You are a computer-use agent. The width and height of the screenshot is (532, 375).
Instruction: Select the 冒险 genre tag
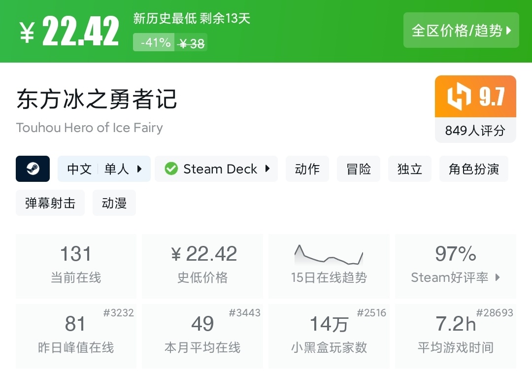(359, 169)
